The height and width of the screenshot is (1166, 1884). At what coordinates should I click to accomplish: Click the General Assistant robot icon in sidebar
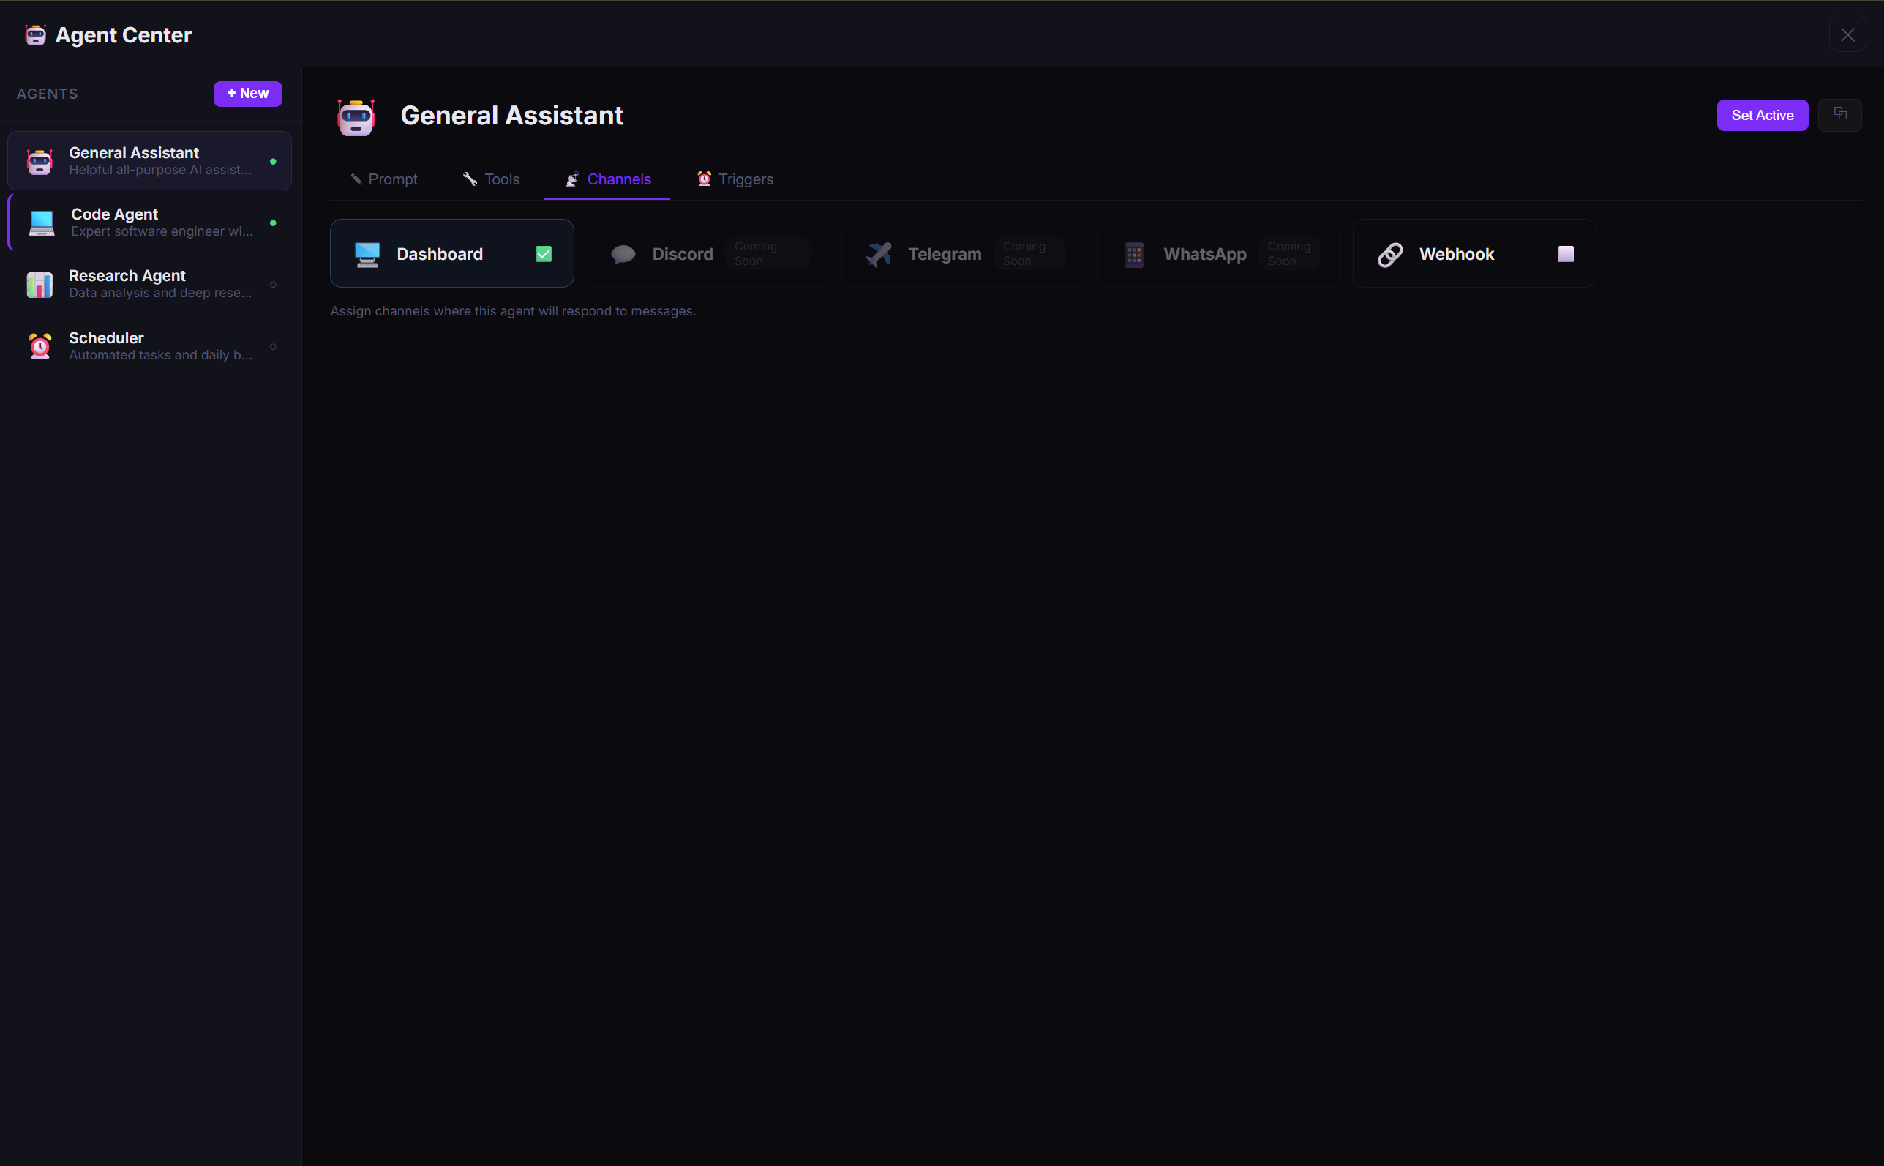tap(39, 160)
